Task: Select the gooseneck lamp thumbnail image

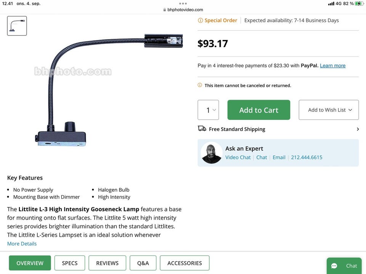Action: coord(17,26)
